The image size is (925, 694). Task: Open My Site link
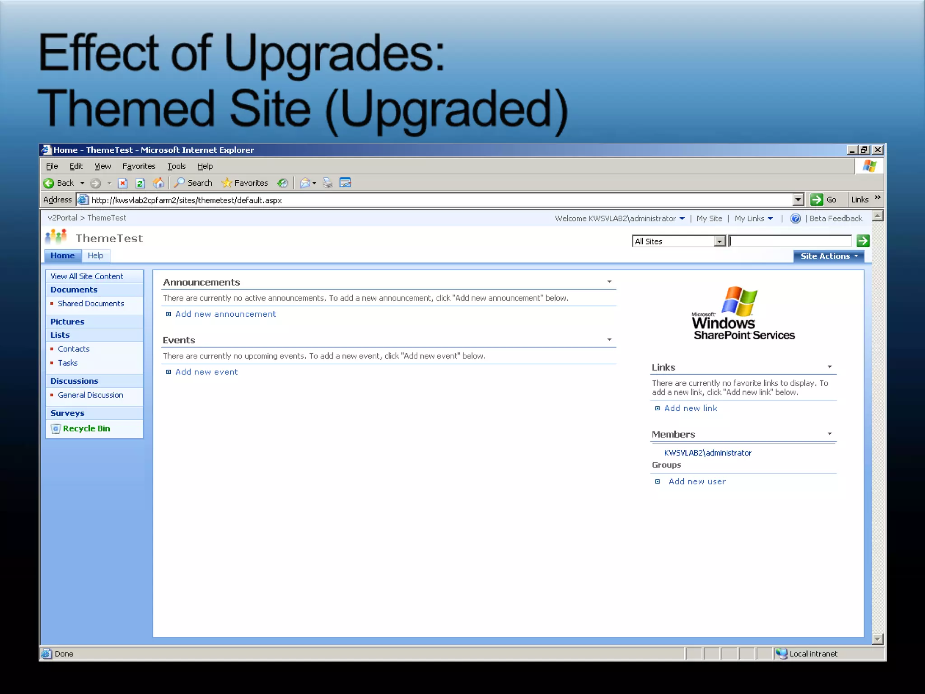709,219
